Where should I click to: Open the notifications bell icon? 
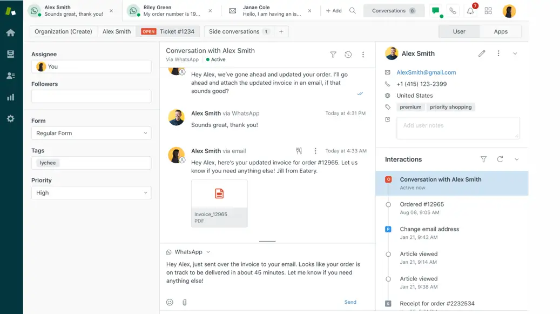[470, 11]
